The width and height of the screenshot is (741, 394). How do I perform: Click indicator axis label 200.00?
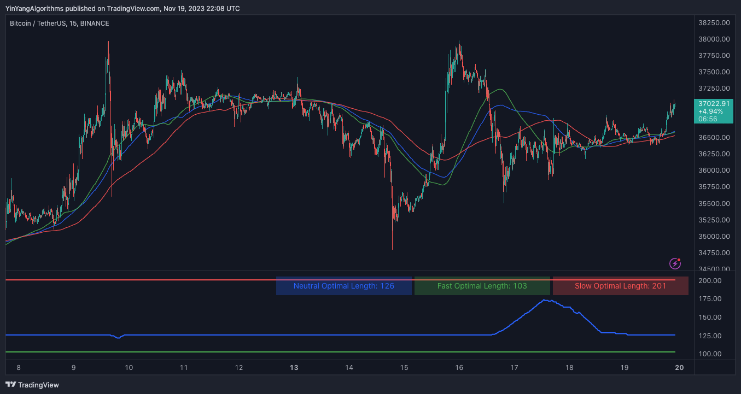[x=710, y=281]
